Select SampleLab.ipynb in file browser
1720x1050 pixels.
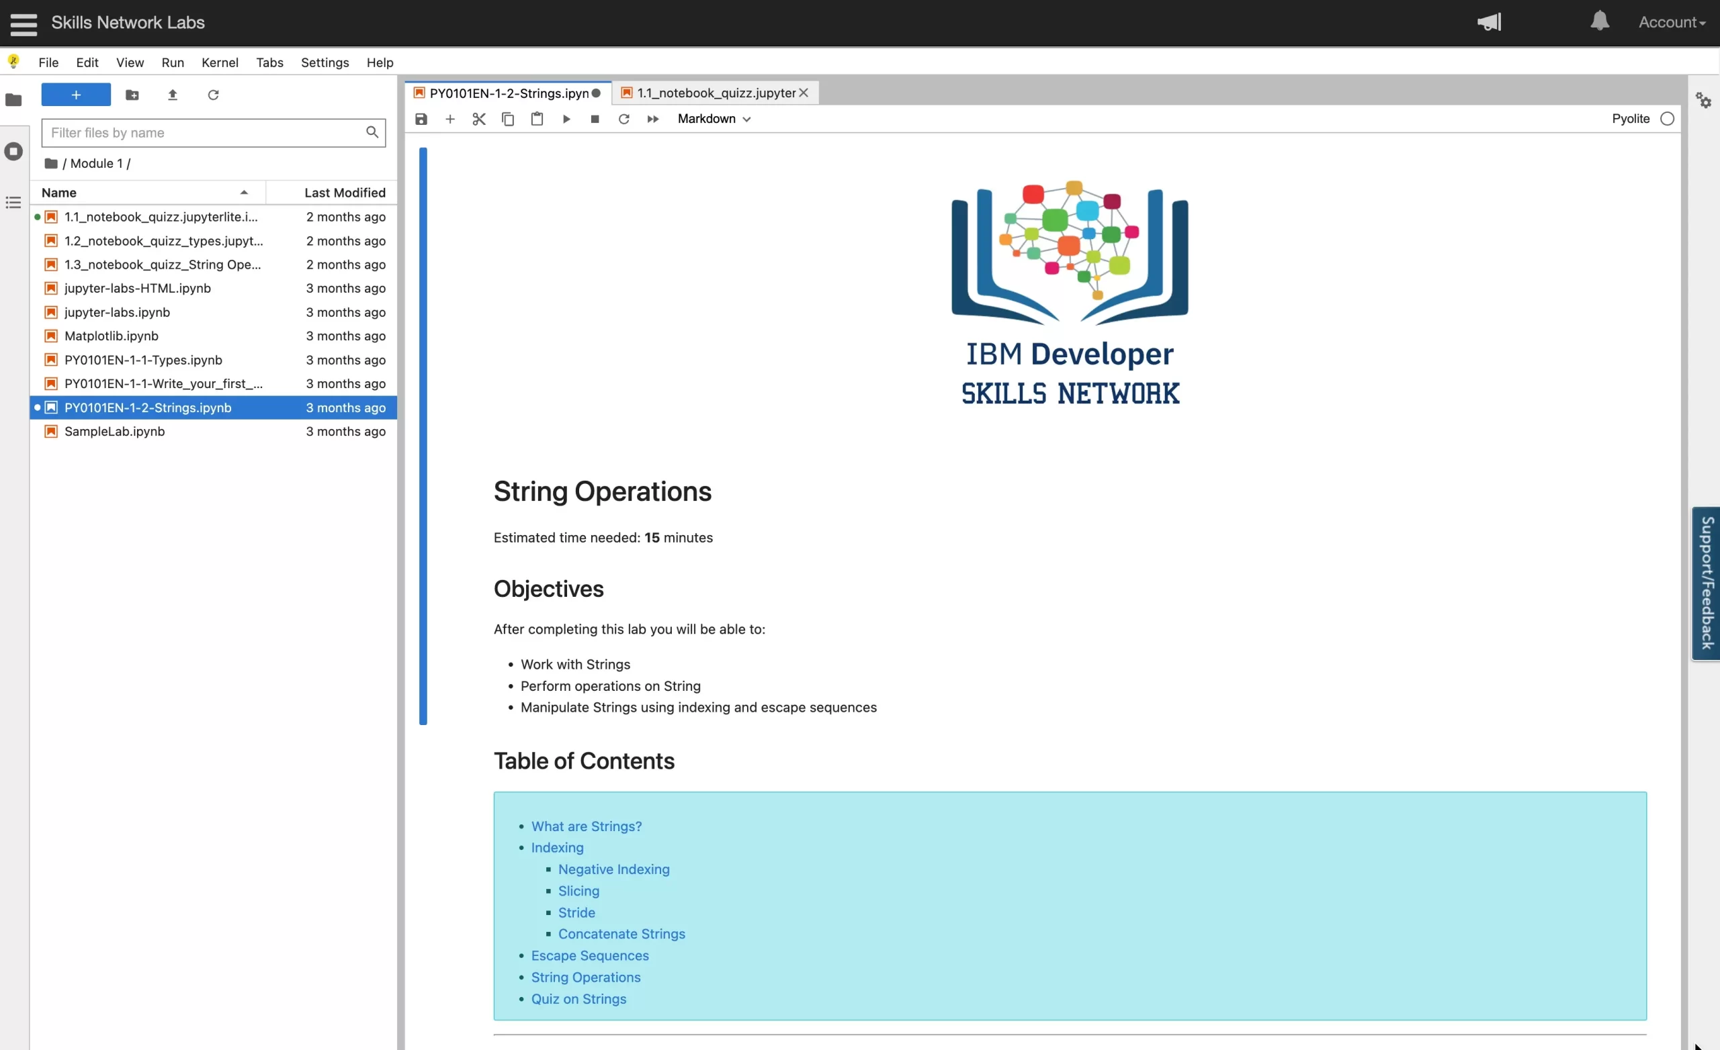point(113,431)
